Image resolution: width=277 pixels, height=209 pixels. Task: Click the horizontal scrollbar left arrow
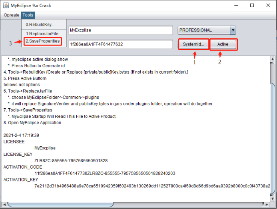coord(4,205)
